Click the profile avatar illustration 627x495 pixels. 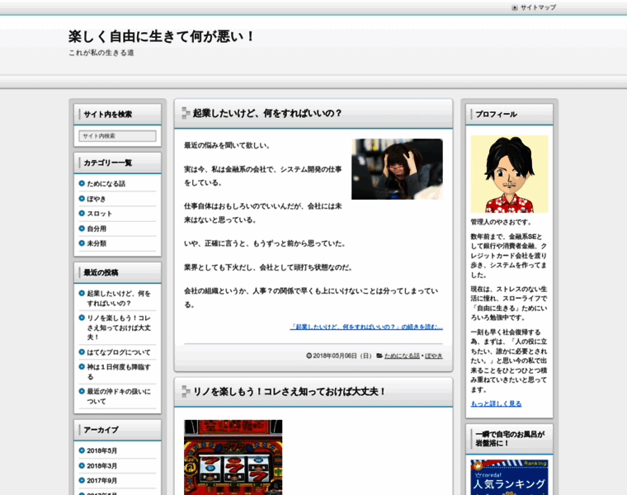(509, 174)
